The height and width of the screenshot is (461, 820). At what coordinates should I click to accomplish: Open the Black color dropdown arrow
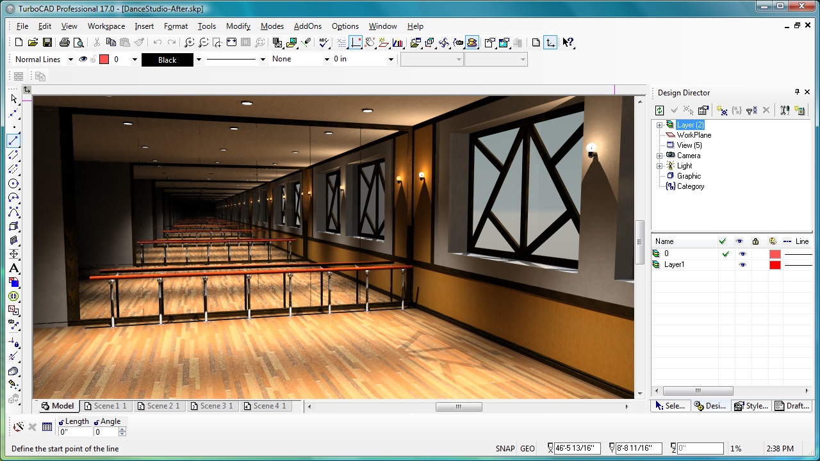(x=199, y=60)
